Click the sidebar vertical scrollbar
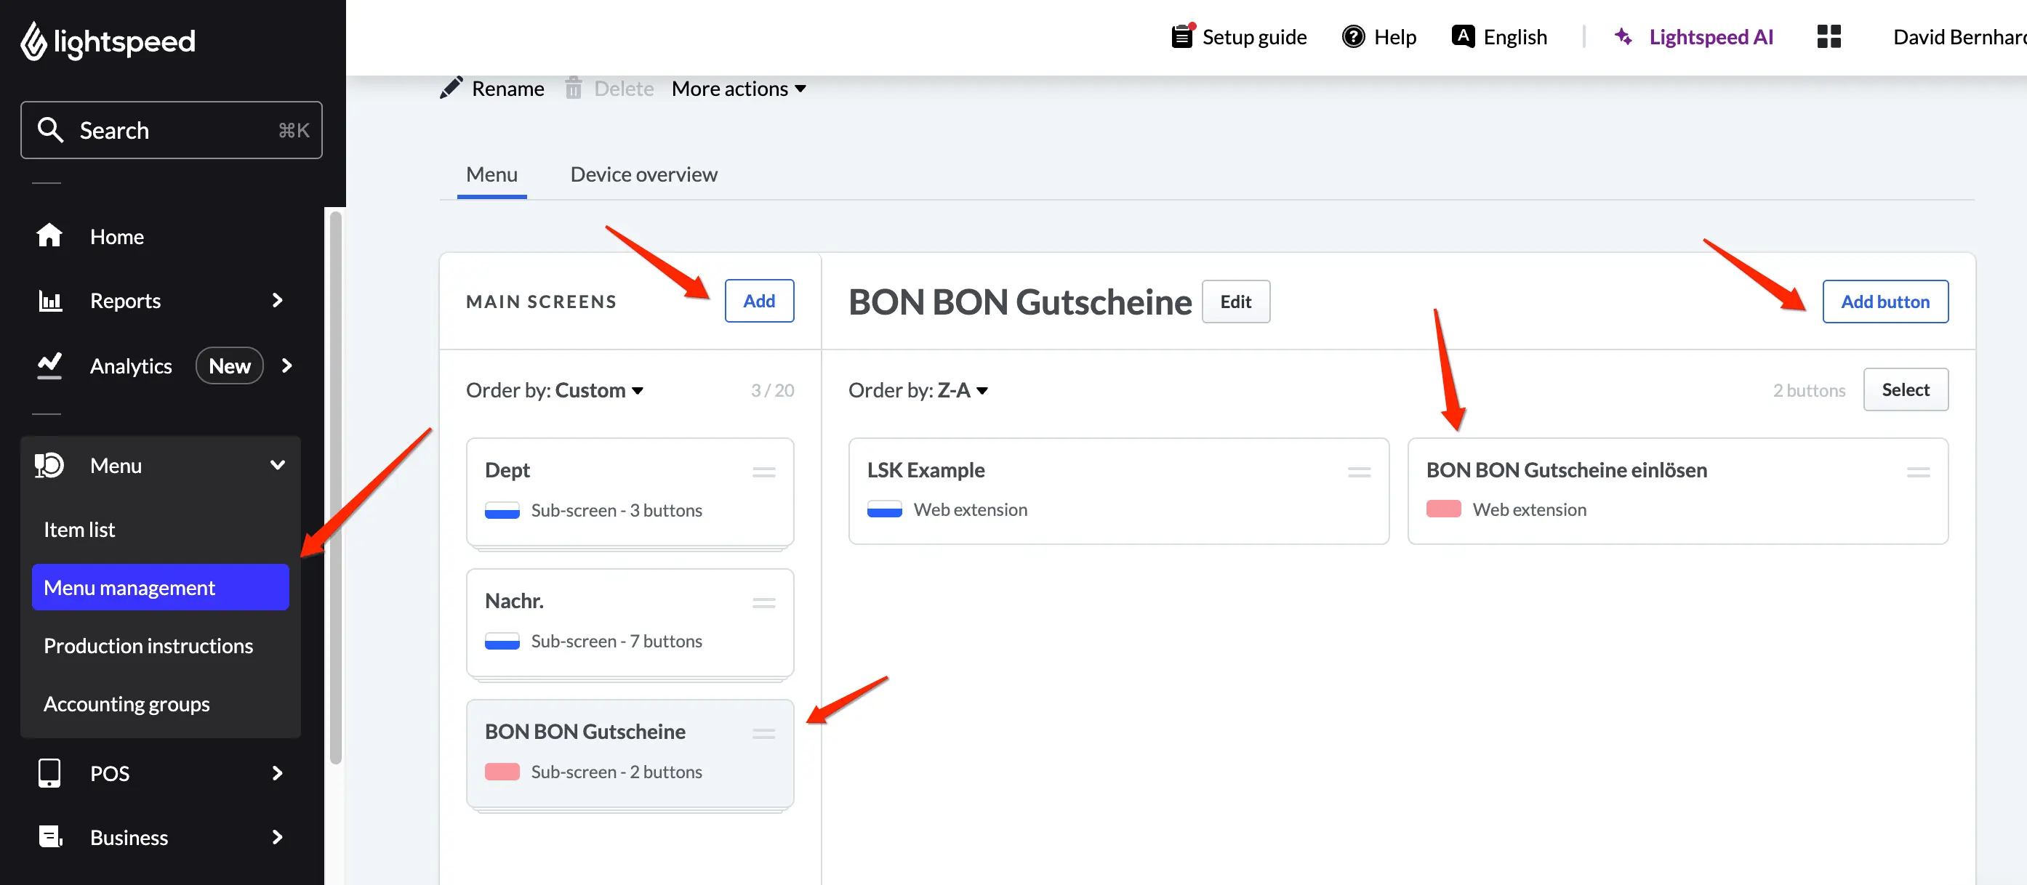 pyautogui.click(x=335, y=488)
